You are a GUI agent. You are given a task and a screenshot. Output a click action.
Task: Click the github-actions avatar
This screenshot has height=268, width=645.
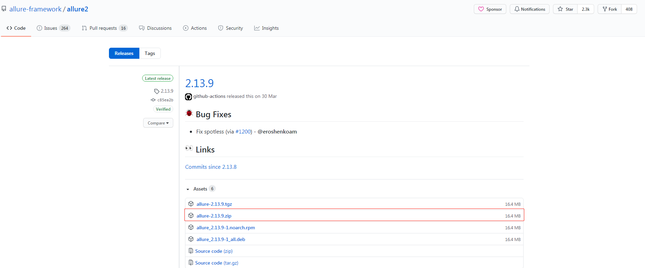pos(188,97)
